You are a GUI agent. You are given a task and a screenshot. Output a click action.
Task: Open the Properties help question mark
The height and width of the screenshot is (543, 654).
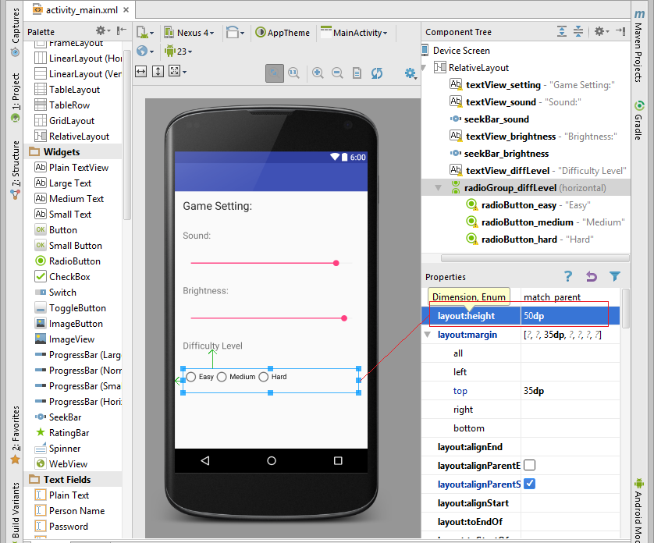point(568,276)
